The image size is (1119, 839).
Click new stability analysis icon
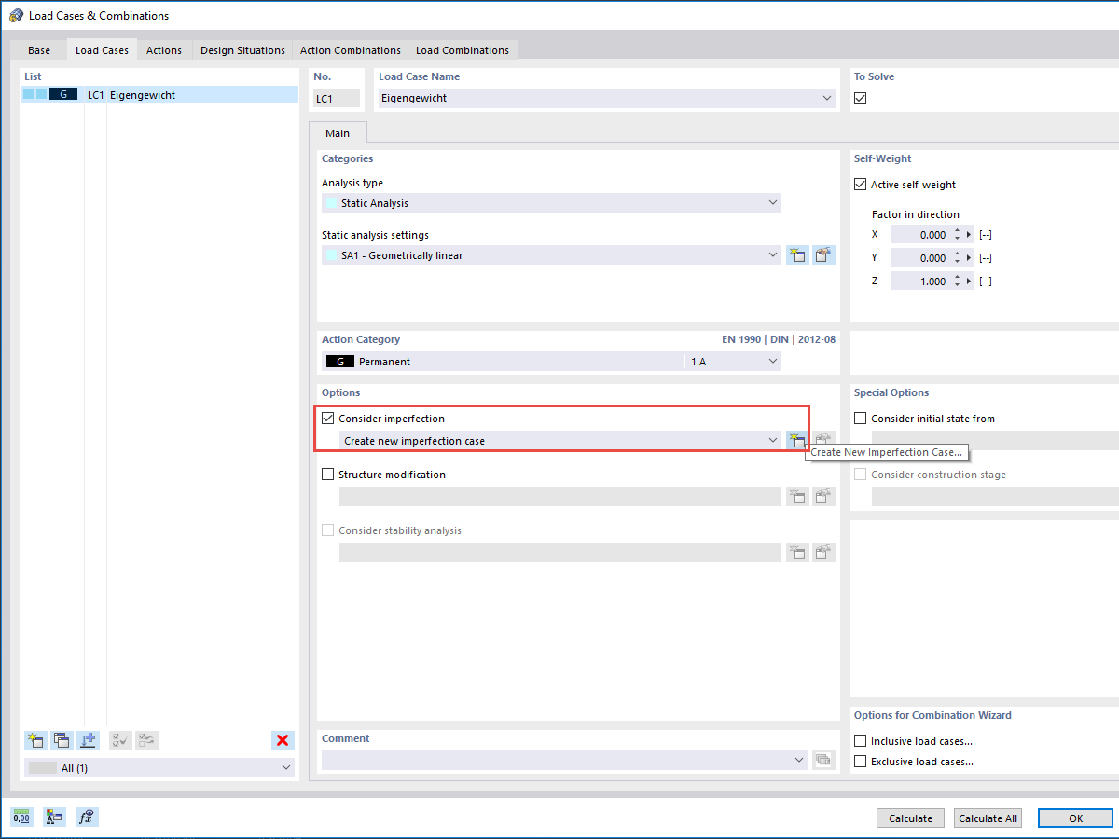(797, 553)
